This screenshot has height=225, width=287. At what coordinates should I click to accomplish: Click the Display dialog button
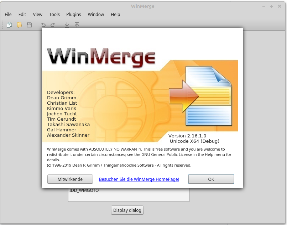click(127, 210)
